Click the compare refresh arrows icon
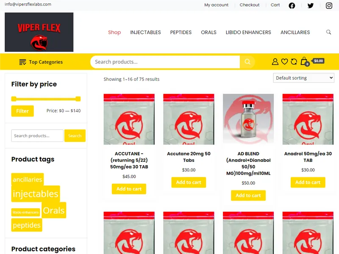The height and width of the screenshot is (254, 339). pos(294,62)
